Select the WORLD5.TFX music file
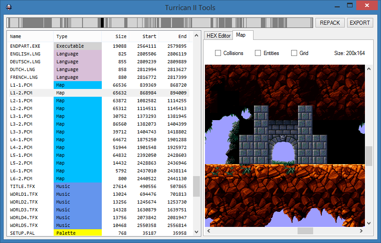The height and width of the screenshot is (243, 381). pos(98,225)
